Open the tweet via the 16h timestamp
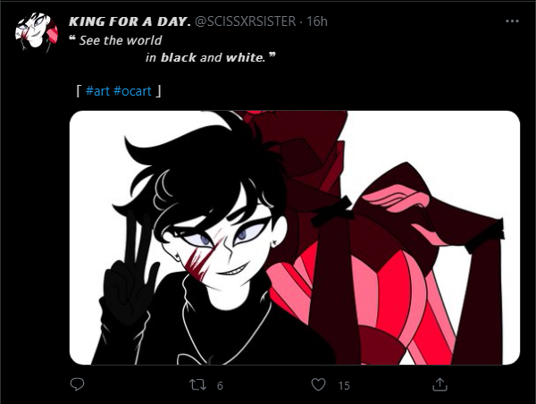 coord(317,21)
